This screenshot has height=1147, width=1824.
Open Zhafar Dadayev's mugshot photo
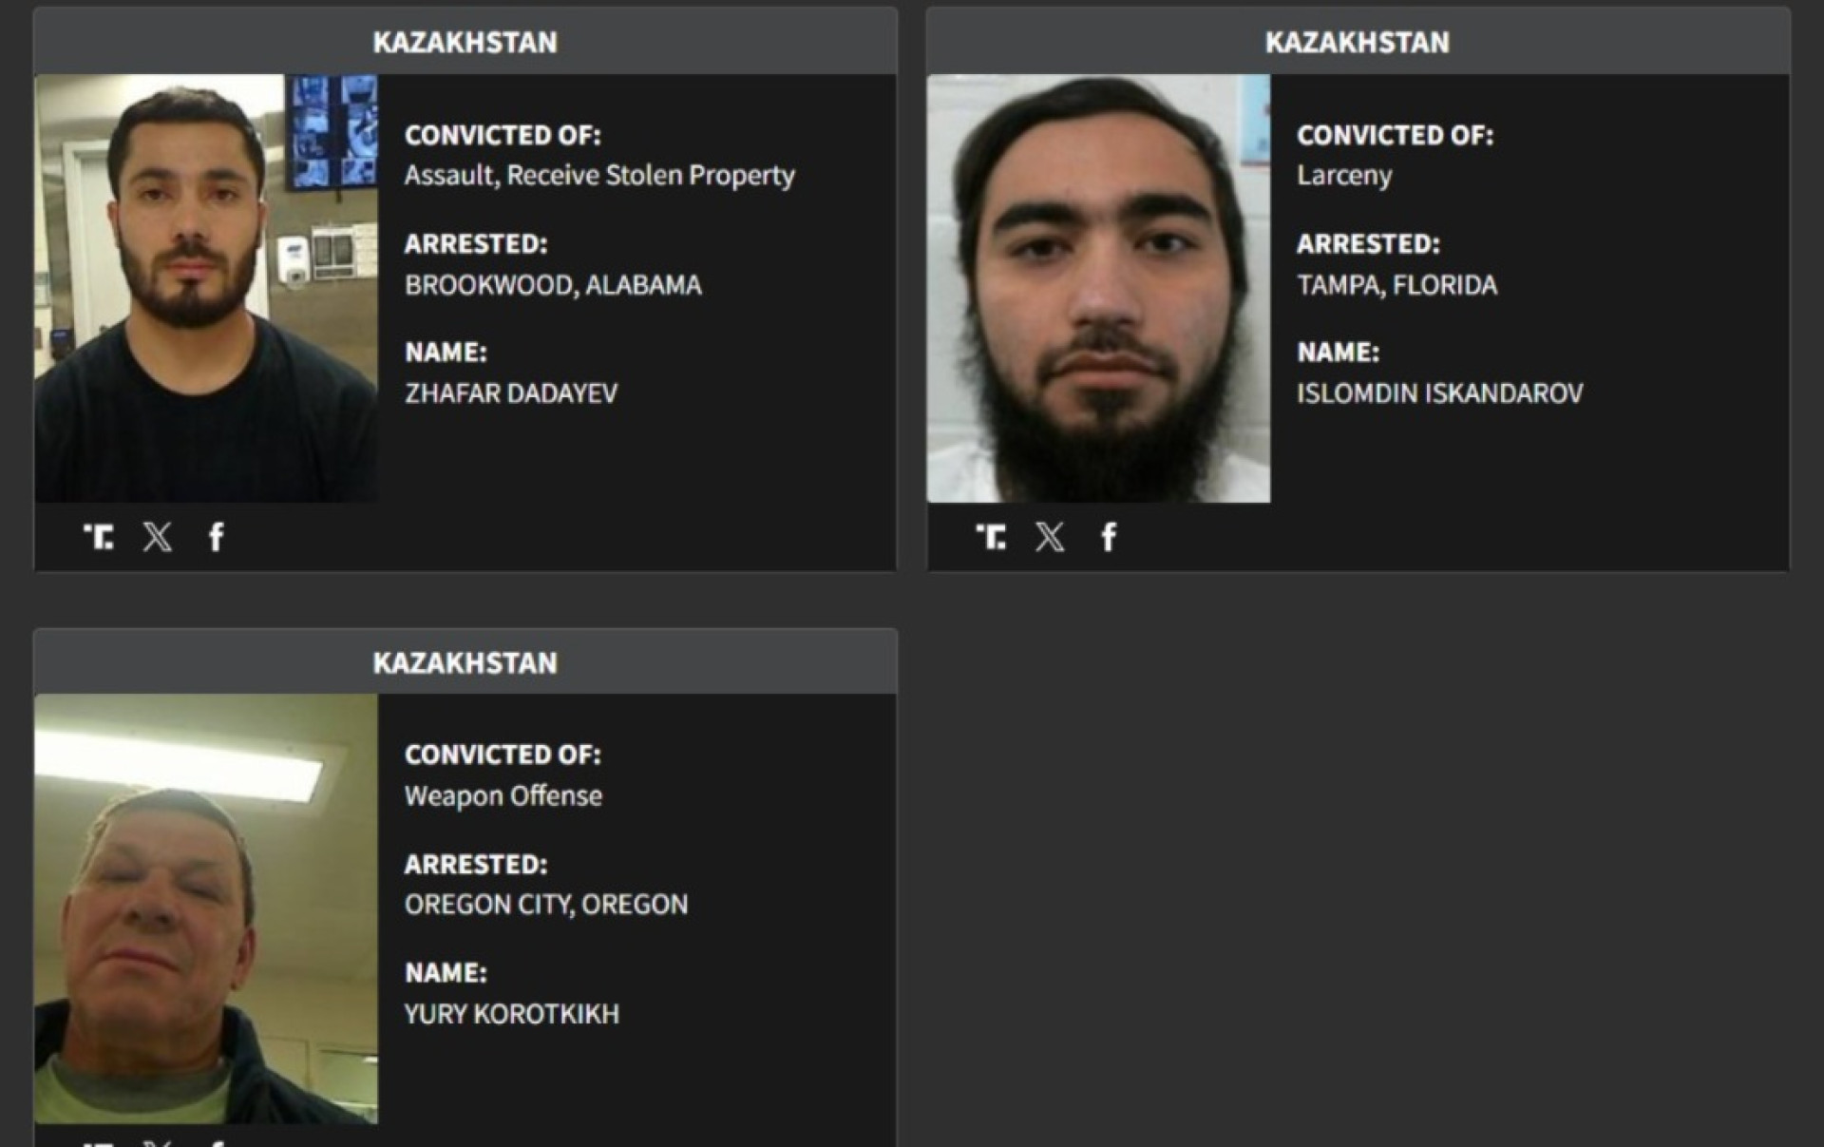(206, 288)
